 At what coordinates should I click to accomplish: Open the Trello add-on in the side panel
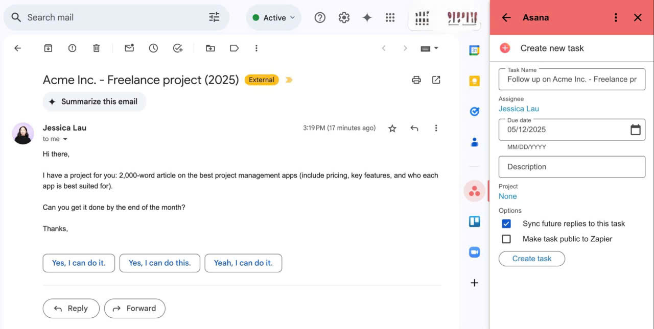click(x=474, y=221)
